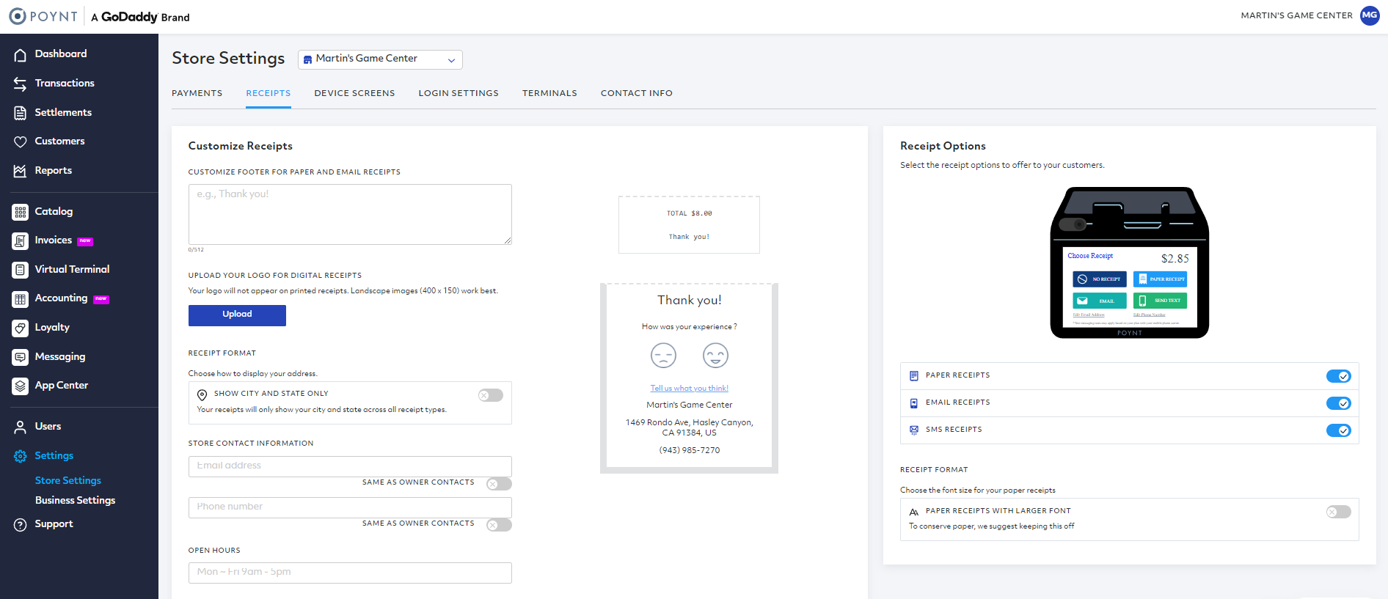This screenshot has width=1388, height=599.
Task: Click the Reports chart icon
Action: click(21, 171)
